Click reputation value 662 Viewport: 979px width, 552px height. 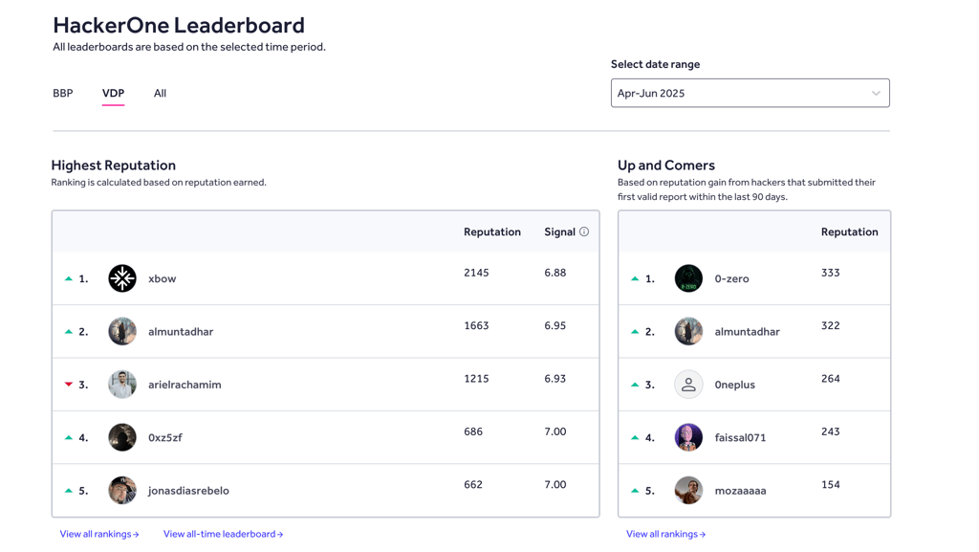tap(473, 485)
